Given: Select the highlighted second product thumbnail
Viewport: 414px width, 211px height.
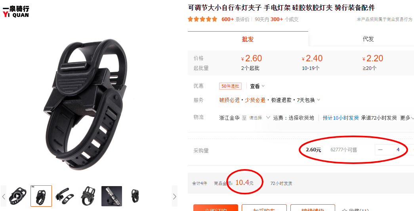Looking at the screenshot, I should [x=41, y=196].
